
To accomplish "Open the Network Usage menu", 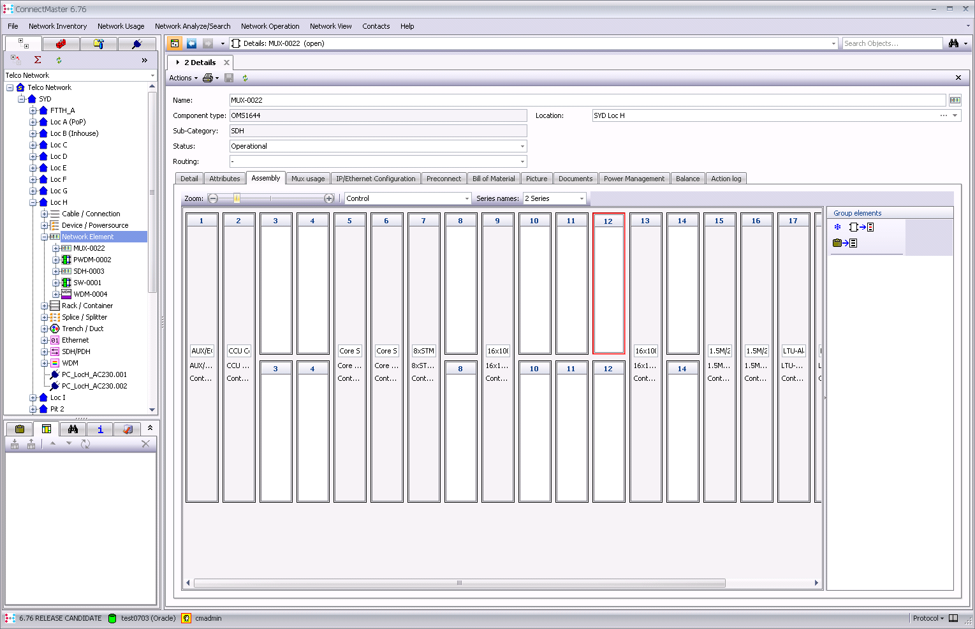I will click(x=121, y=26).
